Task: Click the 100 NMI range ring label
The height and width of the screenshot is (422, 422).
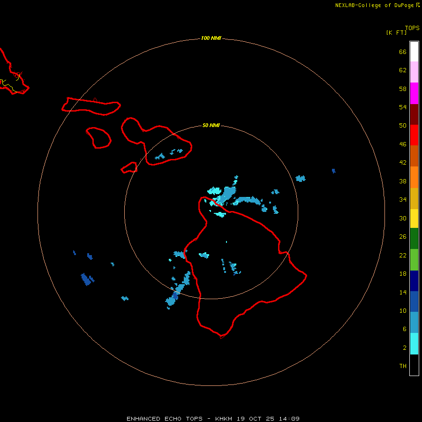Action: pos(211,38)
